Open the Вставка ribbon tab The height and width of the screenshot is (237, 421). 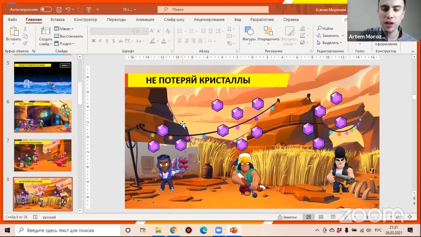pyautogui.click(x=58, y=19)
